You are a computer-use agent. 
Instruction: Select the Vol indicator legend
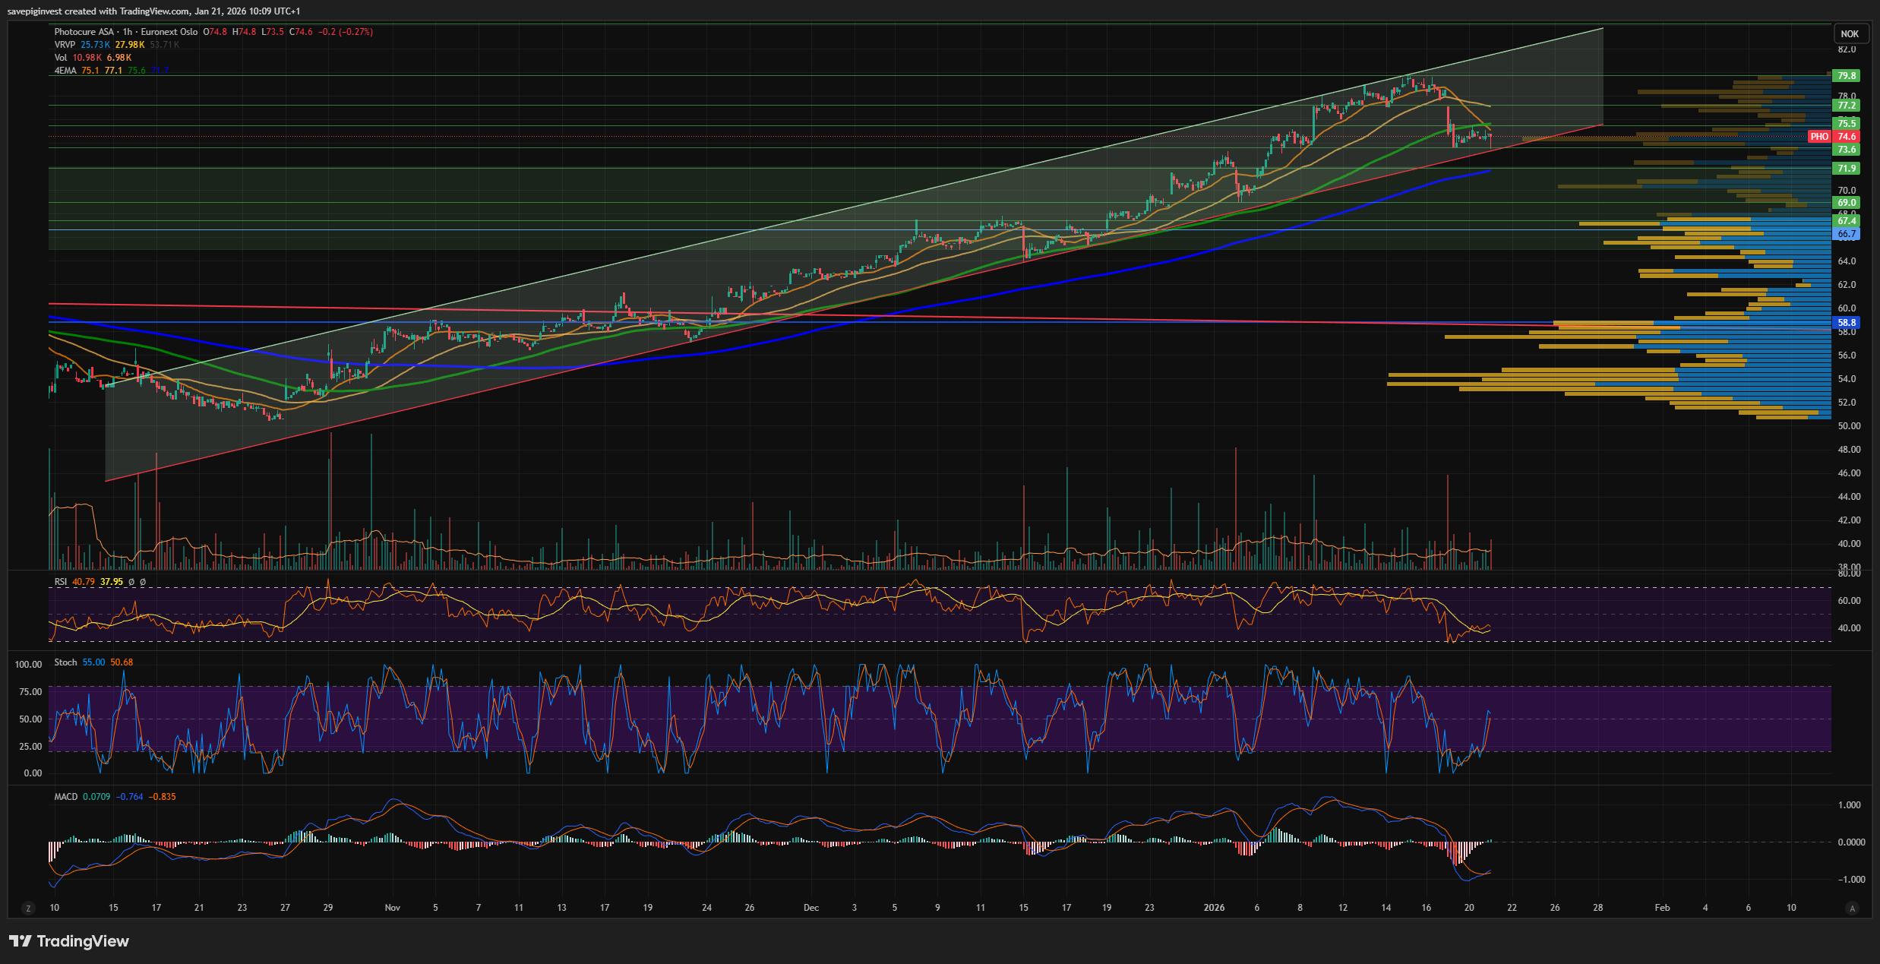tap(61, 58)
